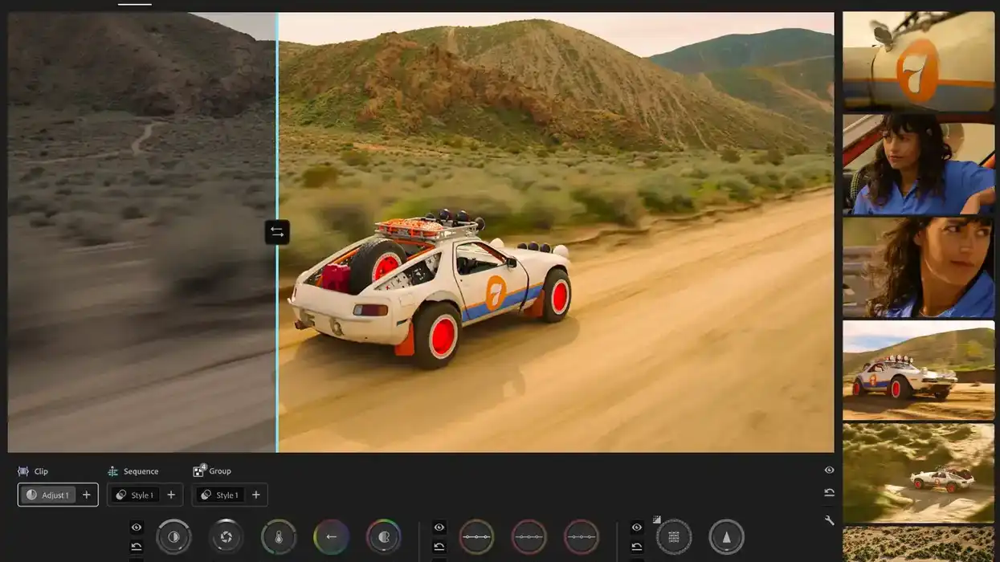
Task: Select the Group Style 1 button
Action: click(219, 495)
